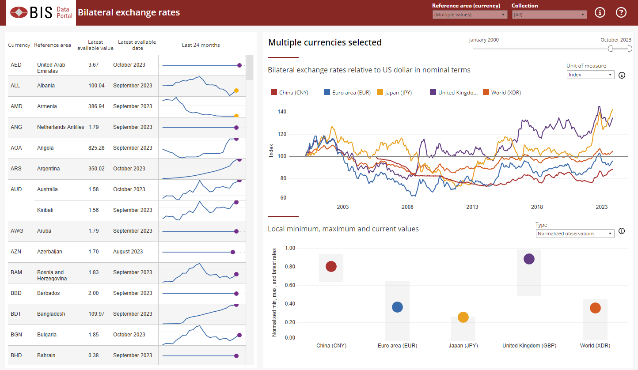Open the Collection dropdown
The width and height of the screenshot is (638, 370).
(549, 15)
